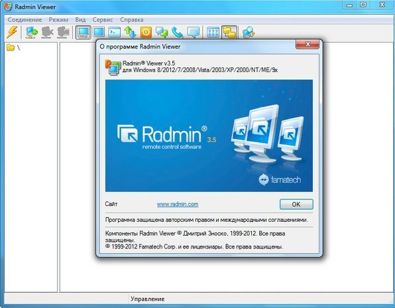Select File Transfer green-blue arrows icon
Viewport: 395px width, 308px height.
click(131, 32)
